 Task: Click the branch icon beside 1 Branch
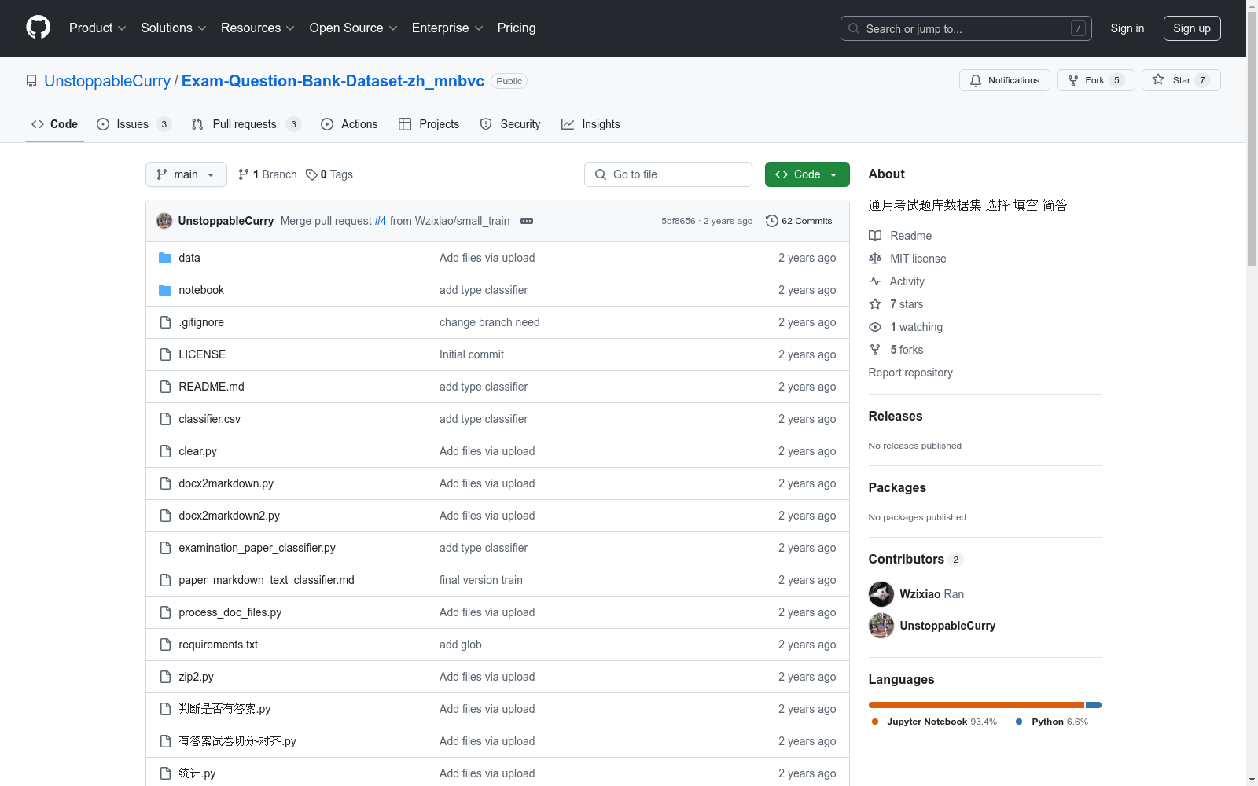pos(244,174)
